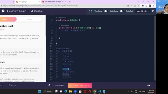Screen dimensions: 168x94
Task: Open the Java (SE 1.8) language dropdown
Action: [x=143, y=11]
